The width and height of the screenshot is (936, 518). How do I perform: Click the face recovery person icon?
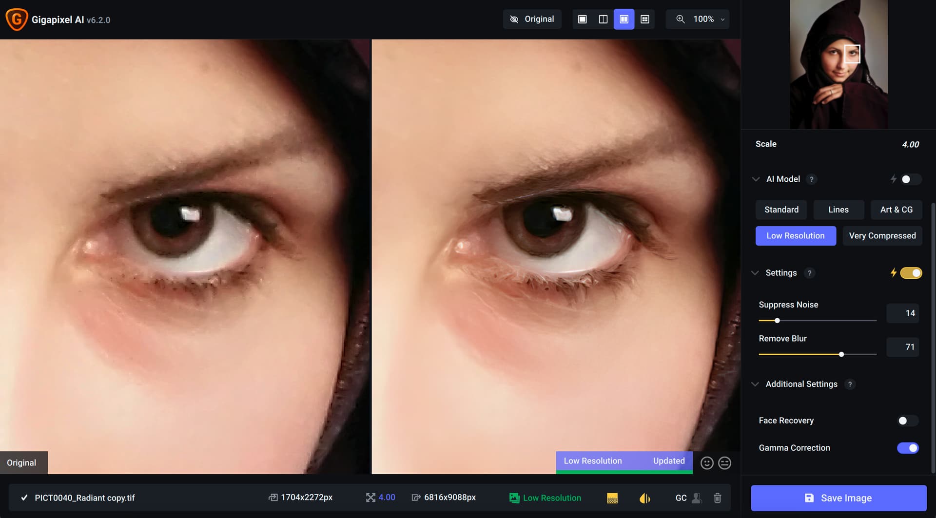click(x=697, y=498)
